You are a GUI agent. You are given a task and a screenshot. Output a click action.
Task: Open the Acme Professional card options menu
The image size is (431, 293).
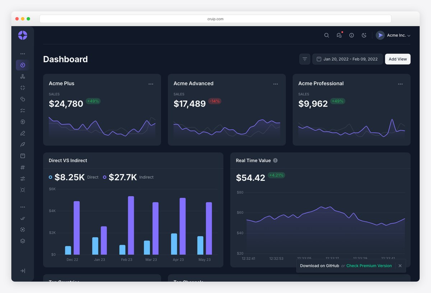[400, 84]
